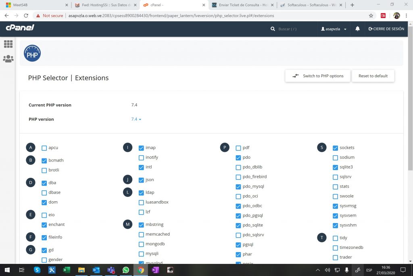
Task: Click the PHP selector logo icon
Action: [32, 53]
